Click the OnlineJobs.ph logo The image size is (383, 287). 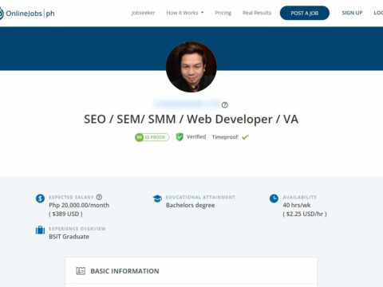[27, 13]
